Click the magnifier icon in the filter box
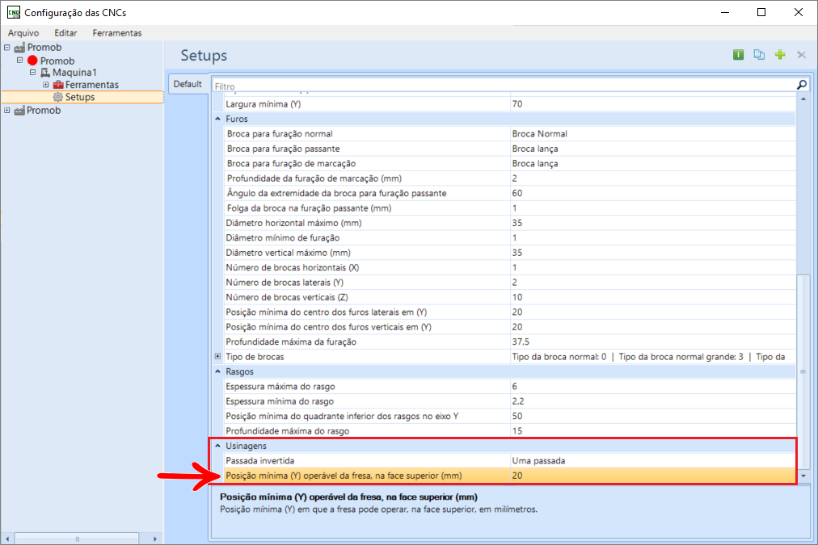The image size is (818, 545). pyautogui.click(x=801, y=85)
